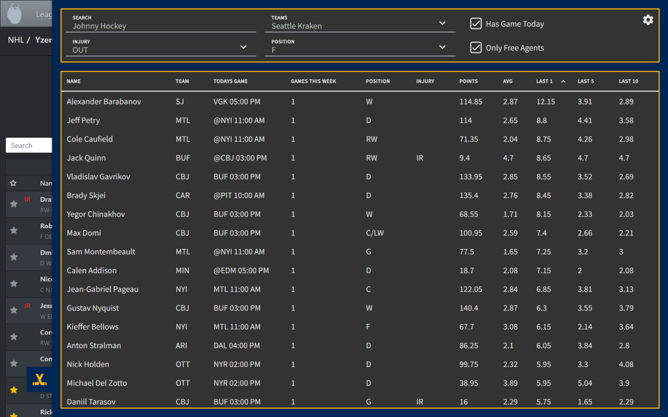Select player Michael Del Zotto
The width and height of the screenshot is (668, 417).
(97, 383)
